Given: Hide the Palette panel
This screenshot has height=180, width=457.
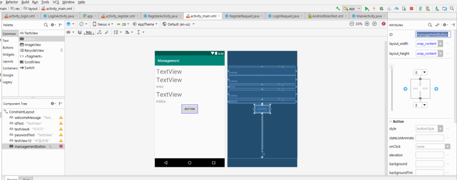Looking at the screenshot, I should click(x=61, y=25).
